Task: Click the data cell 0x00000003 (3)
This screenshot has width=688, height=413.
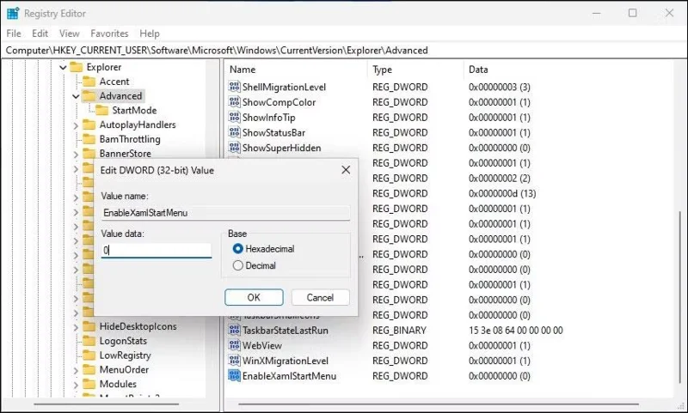Action: (500, 88)
